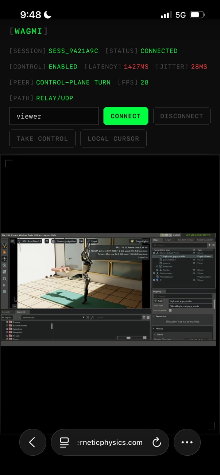Expand the IsaacLab folder
The image size is (220, 475).
click(7, 329)
